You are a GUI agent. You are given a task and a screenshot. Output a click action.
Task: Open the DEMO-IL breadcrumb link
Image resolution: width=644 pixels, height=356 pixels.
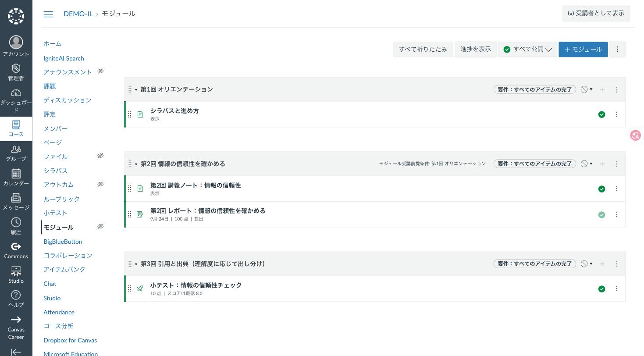[x=78, y=14]
